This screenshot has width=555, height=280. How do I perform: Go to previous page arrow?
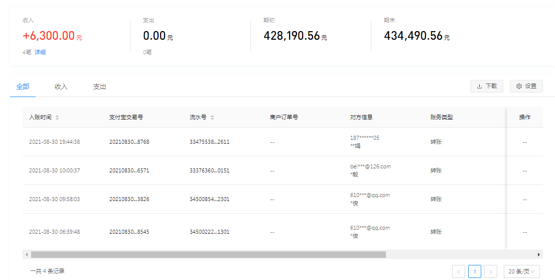pyautogui.click(x=458, y=271)
